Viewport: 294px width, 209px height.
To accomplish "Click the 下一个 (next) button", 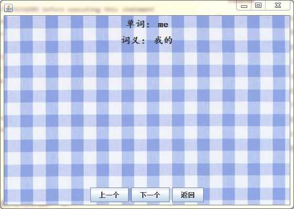I will (x=150, y=195).
